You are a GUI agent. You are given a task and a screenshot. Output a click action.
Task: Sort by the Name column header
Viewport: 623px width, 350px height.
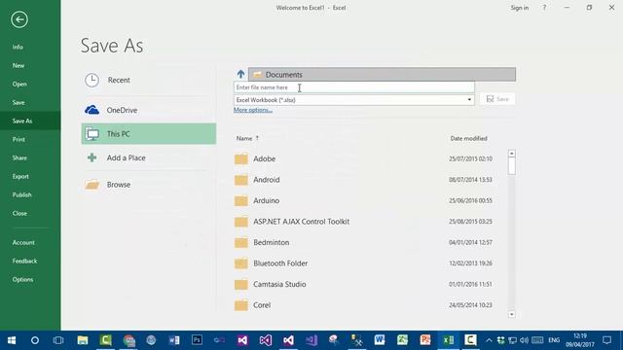coord(244,138)
